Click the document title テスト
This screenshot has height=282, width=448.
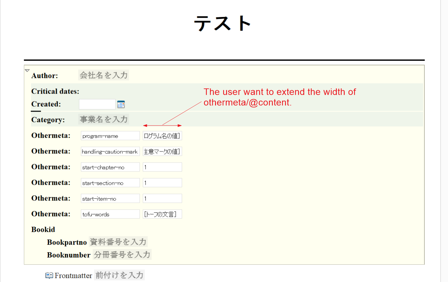223,24
